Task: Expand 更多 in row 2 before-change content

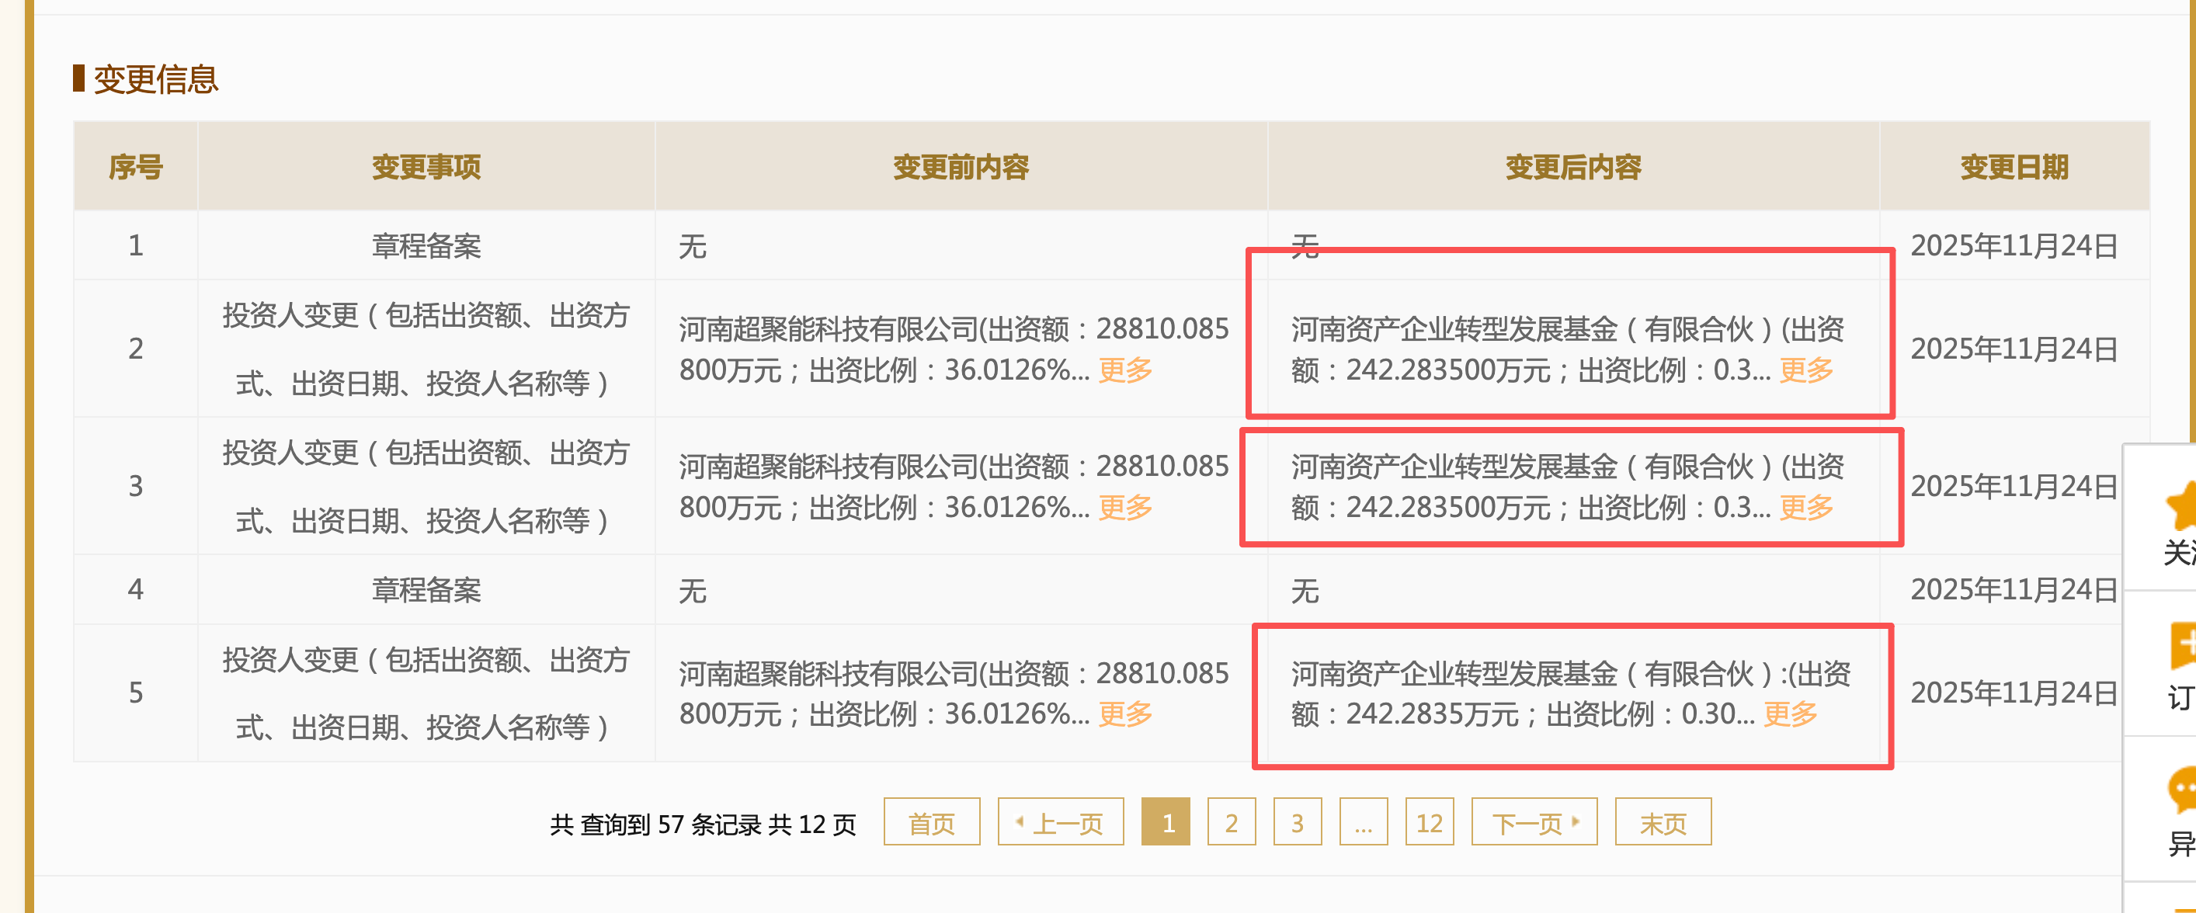Action: click(1124, 370)
